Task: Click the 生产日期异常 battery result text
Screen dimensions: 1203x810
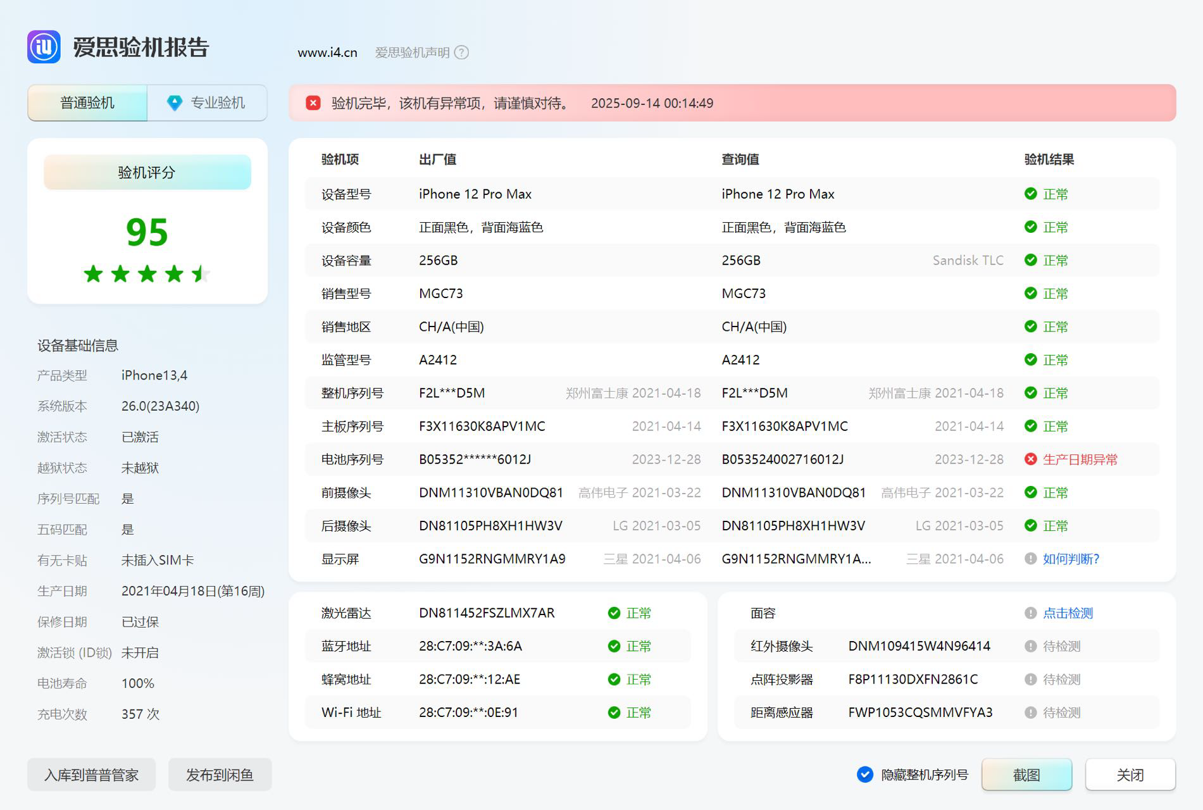Action: [1080, 459]
